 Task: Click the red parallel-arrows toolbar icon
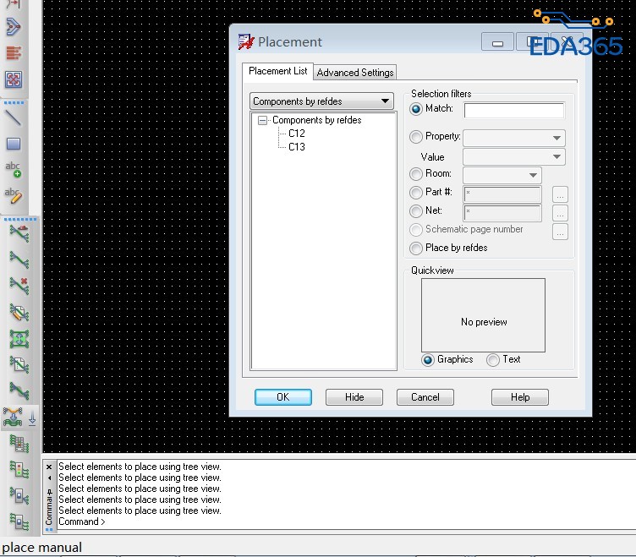click(14, 53)
